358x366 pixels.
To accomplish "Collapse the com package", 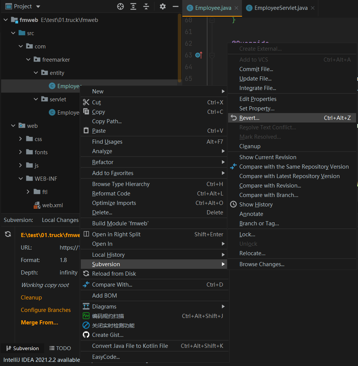I will (21, 46).
